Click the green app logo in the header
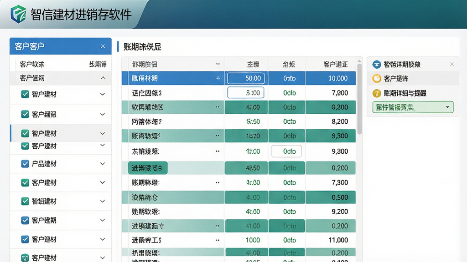This screenshot has height=262, width=467. [18, 14]
